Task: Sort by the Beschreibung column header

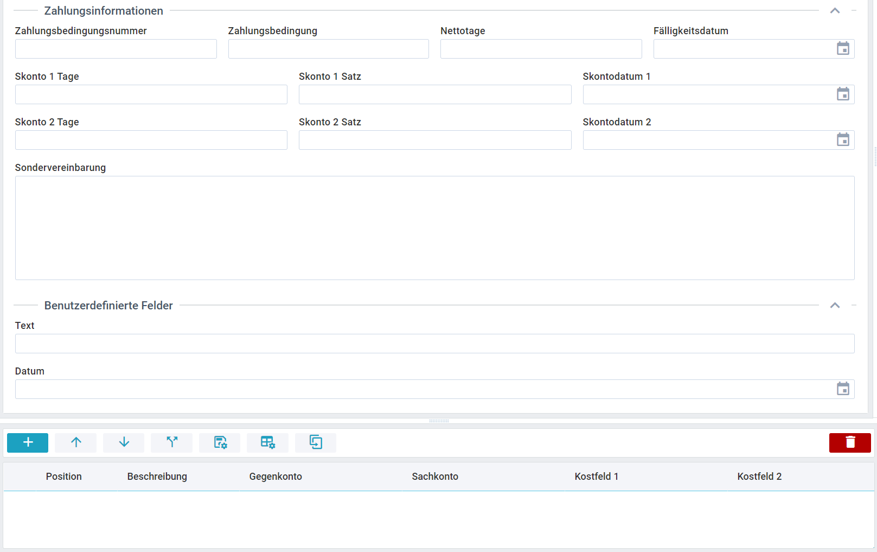Action: (157, 477)
